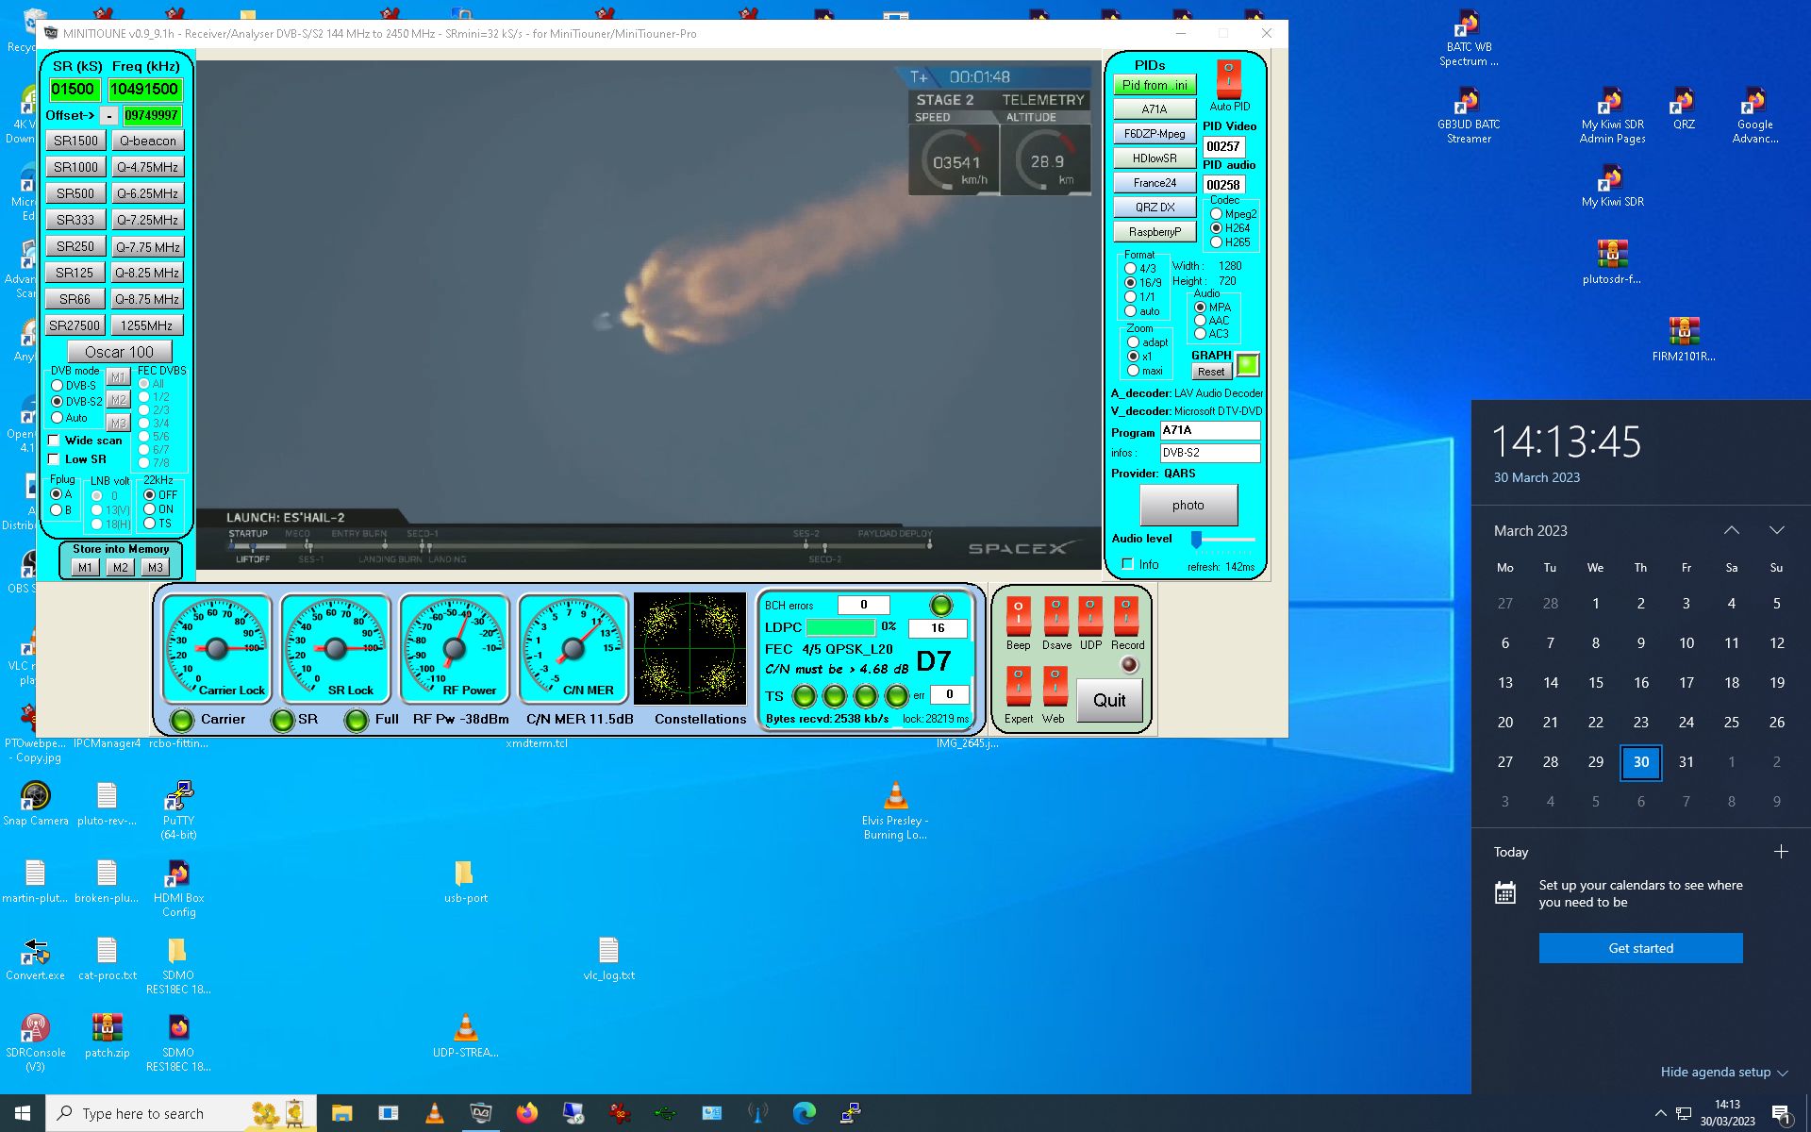Choose the QRZ DX PID preset

[1155, 208]
